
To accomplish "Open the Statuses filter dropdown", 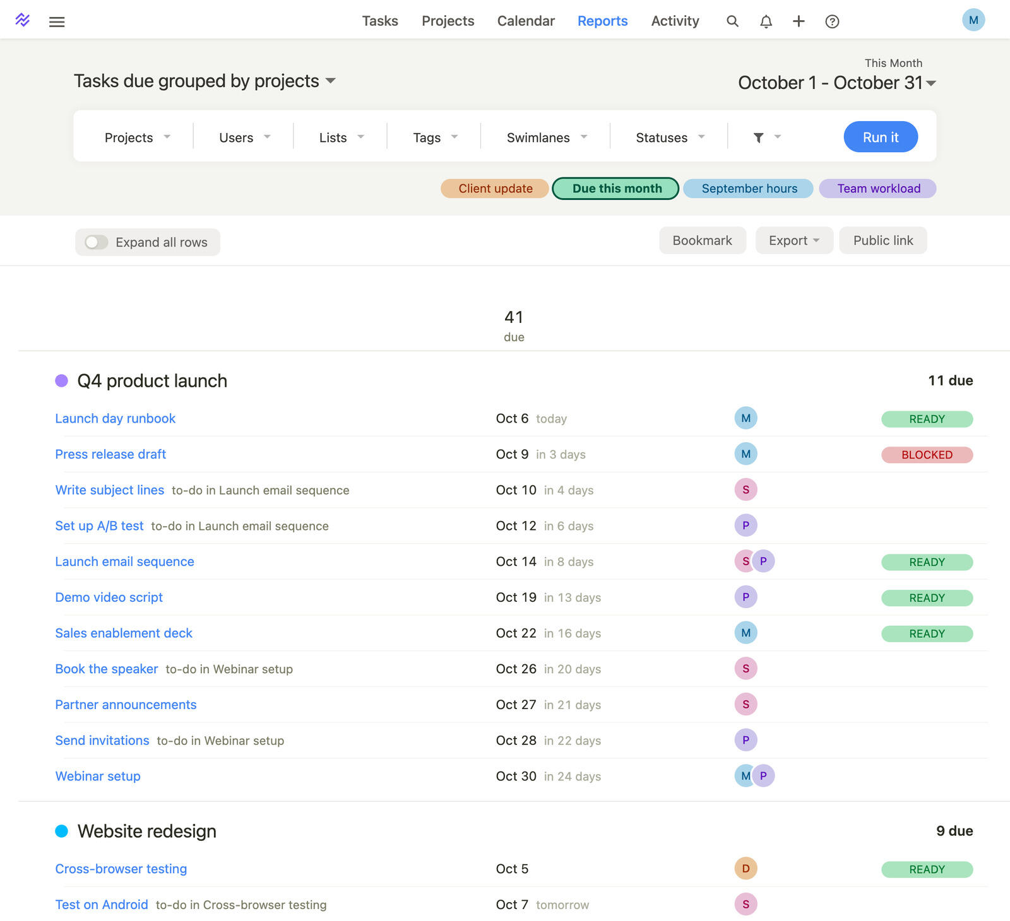I will coord(670,138).
